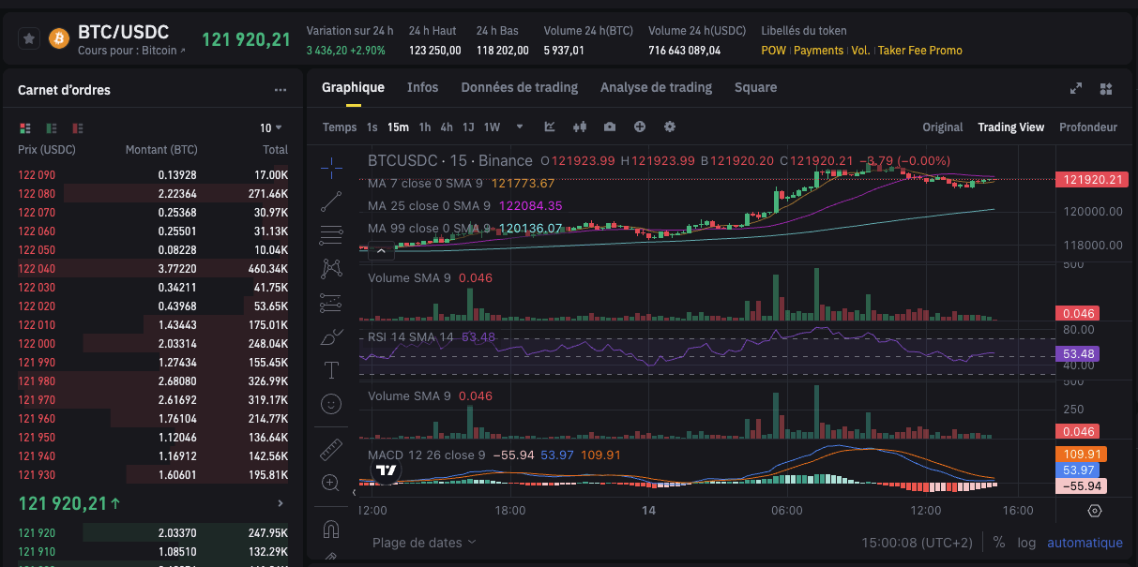Select the ruler measure tool
Viewport: 1138px width, 567px height.
pos(330,449)
